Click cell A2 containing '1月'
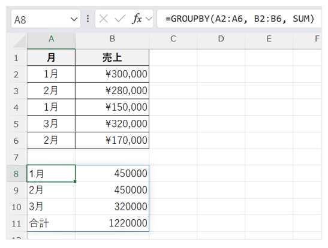This screenshot has width=328, height=248. tap(51, 74)
